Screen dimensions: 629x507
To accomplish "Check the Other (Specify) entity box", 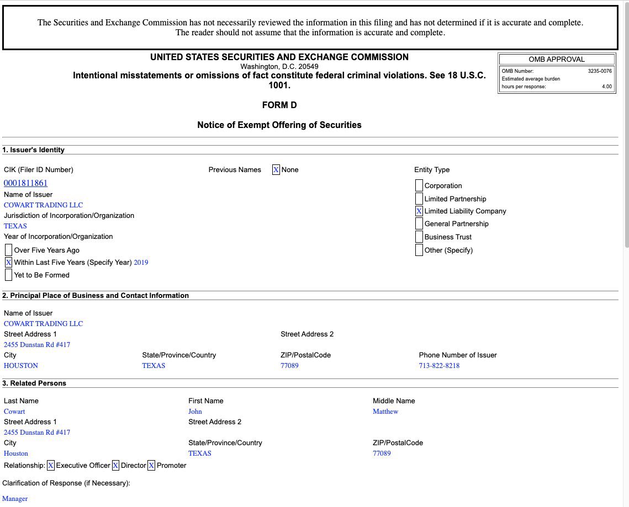I will tap(419, 250).
